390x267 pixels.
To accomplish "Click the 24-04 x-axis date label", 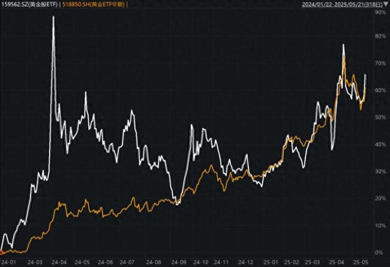I will [x=59, y=262].
